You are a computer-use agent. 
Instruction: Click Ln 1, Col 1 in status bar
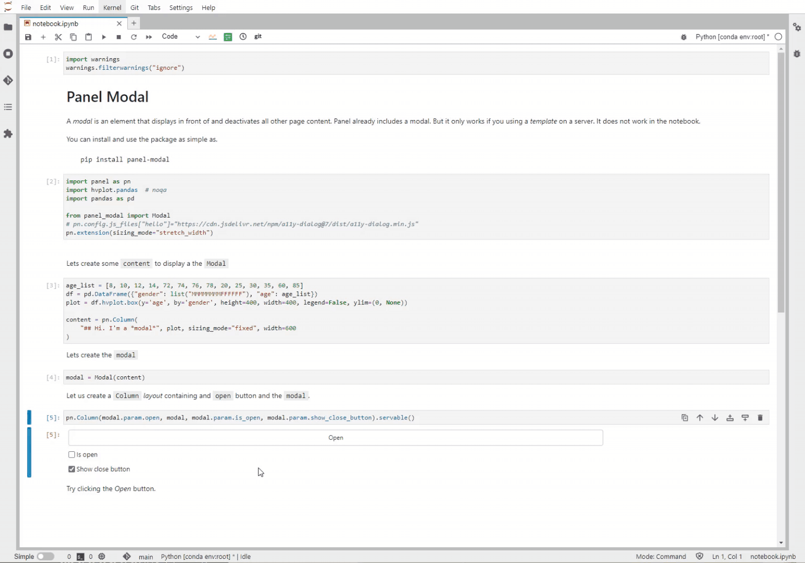click(727, 557)
